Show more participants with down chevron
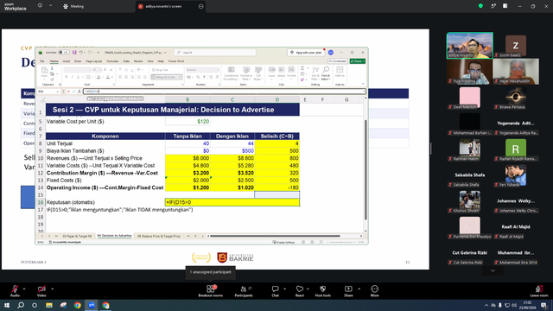Screen dimensions: 553x311 point(493,270)
